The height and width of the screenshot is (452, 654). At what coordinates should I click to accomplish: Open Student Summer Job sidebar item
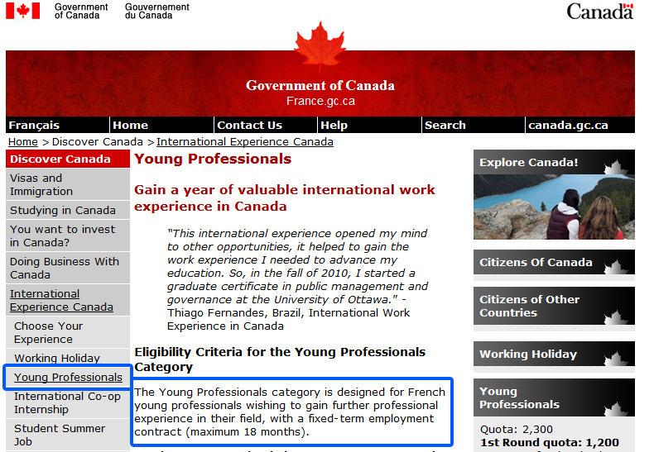tap(60, 435)
